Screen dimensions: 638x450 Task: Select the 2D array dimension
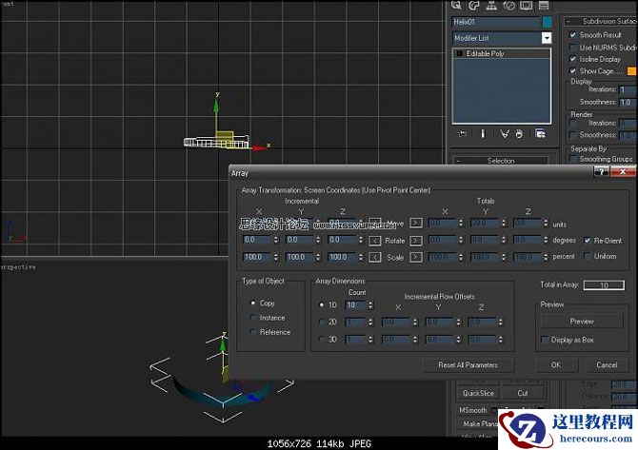pos(322,322)
